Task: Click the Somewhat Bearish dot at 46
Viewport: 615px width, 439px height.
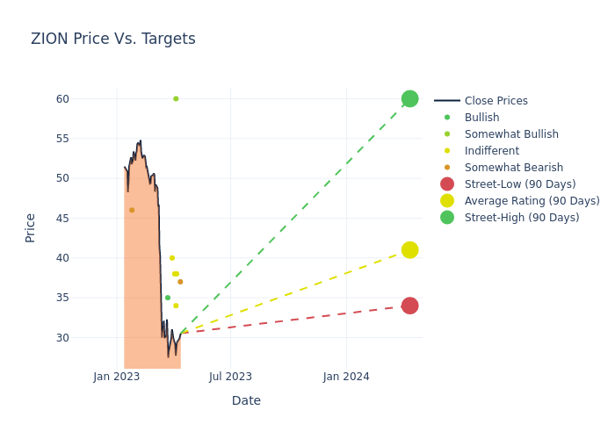Action: [x=132, y=210]
